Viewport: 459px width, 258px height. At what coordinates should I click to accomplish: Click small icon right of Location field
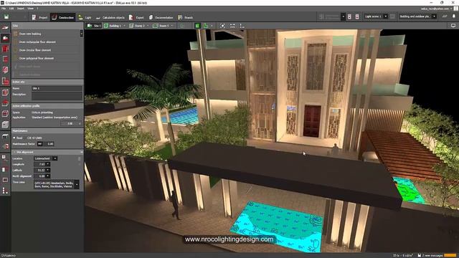pyautogui.click(x=80, y=158)
